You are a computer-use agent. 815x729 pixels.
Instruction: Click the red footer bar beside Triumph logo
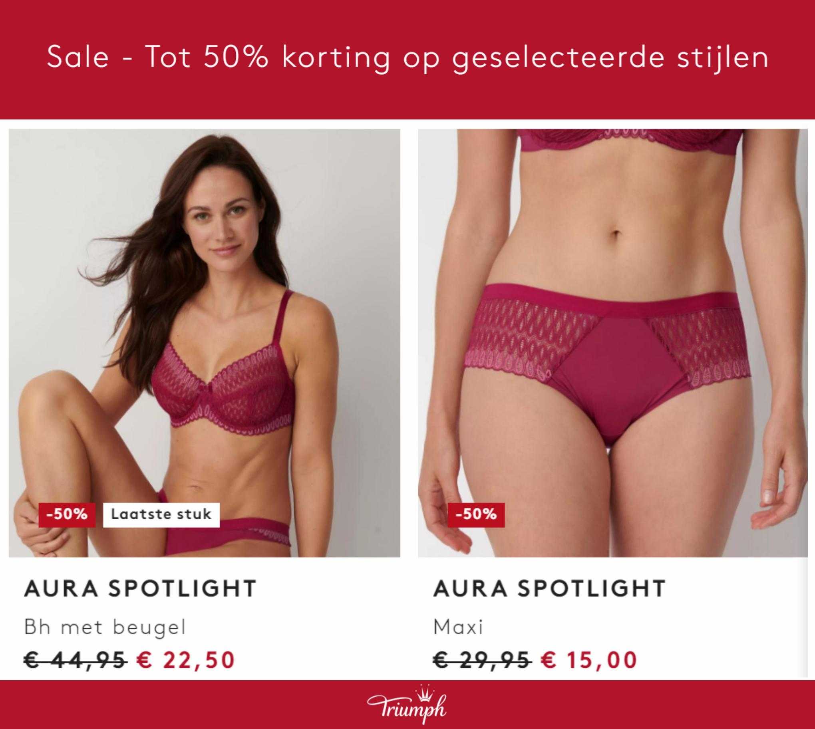(180, 705)
